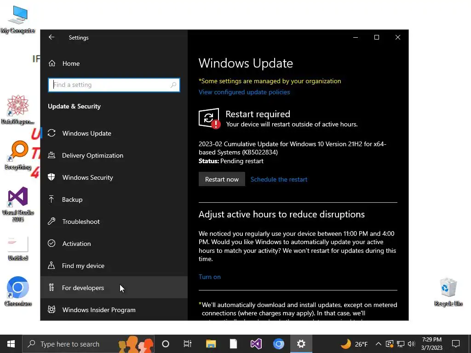The width and height of the screenshot is (471, 353).
Task: Select the Untitled file on desktop
Action: tap(18, 249)
